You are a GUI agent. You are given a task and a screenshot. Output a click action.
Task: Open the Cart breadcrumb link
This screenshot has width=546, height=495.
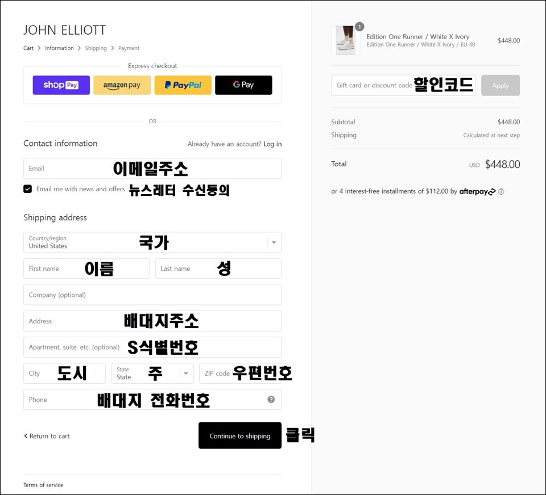[28, 48]
